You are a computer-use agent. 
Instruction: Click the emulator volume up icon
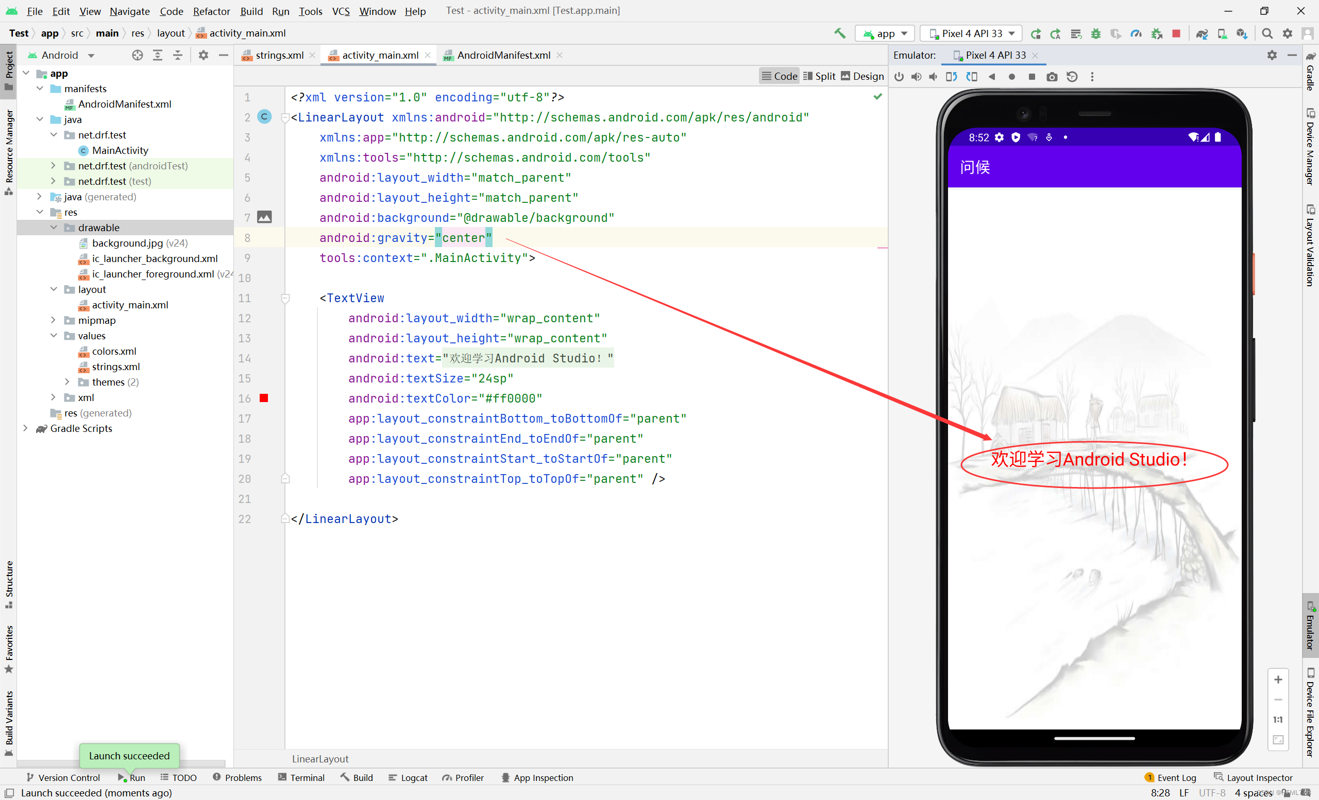click(917, 77)
